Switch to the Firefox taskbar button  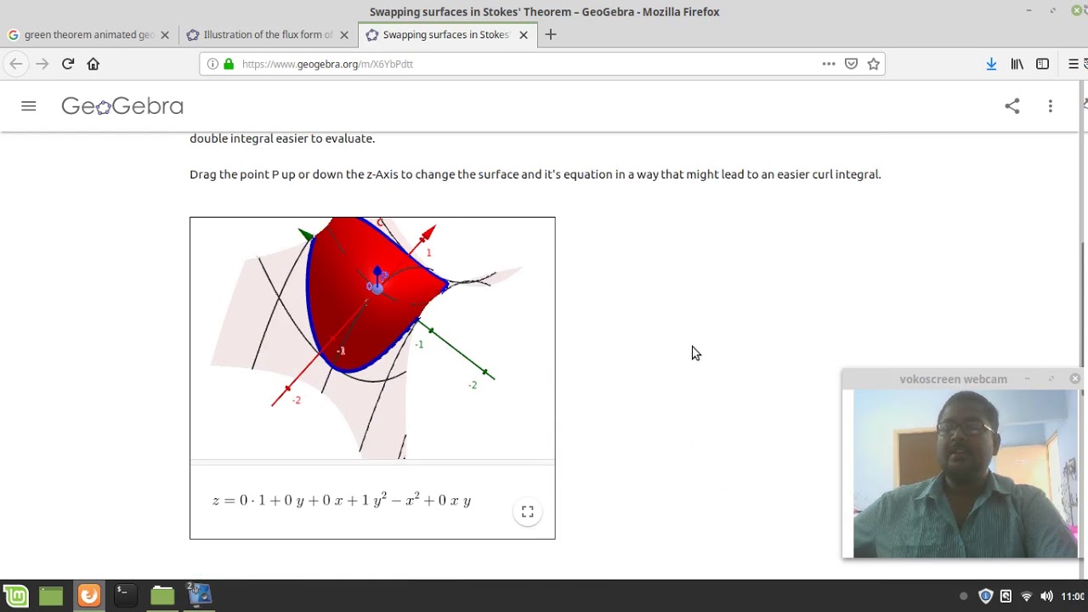[88, 596]
